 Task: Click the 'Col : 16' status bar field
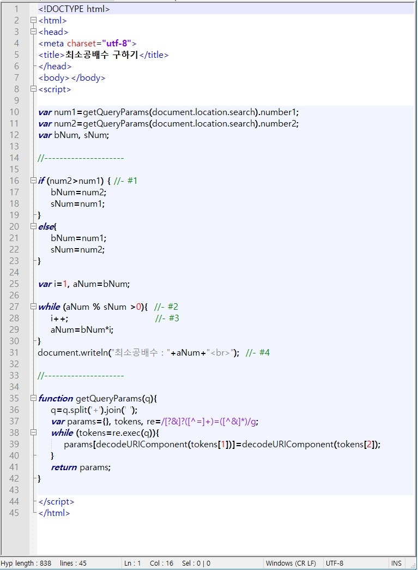tap(161, 563)
